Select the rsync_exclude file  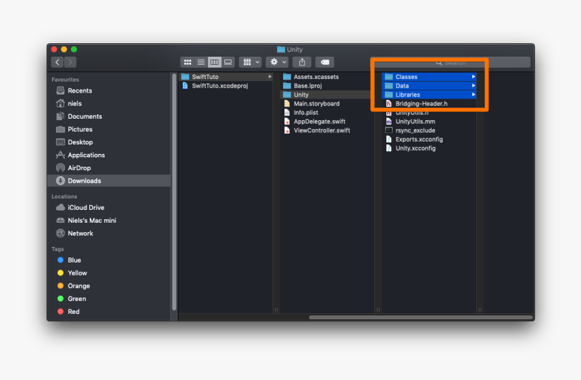tap(429, 130)
